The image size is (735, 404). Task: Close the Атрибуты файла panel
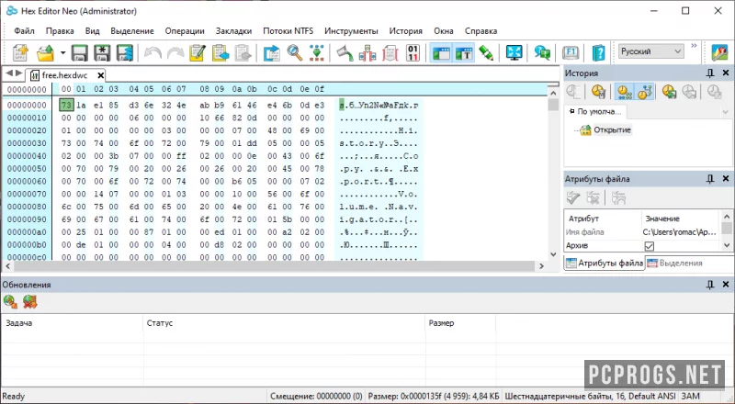(726, 178)
